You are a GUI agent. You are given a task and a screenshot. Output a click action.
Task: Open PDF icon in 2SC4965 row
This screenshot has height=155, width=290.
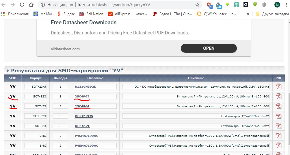coord(278,96)
